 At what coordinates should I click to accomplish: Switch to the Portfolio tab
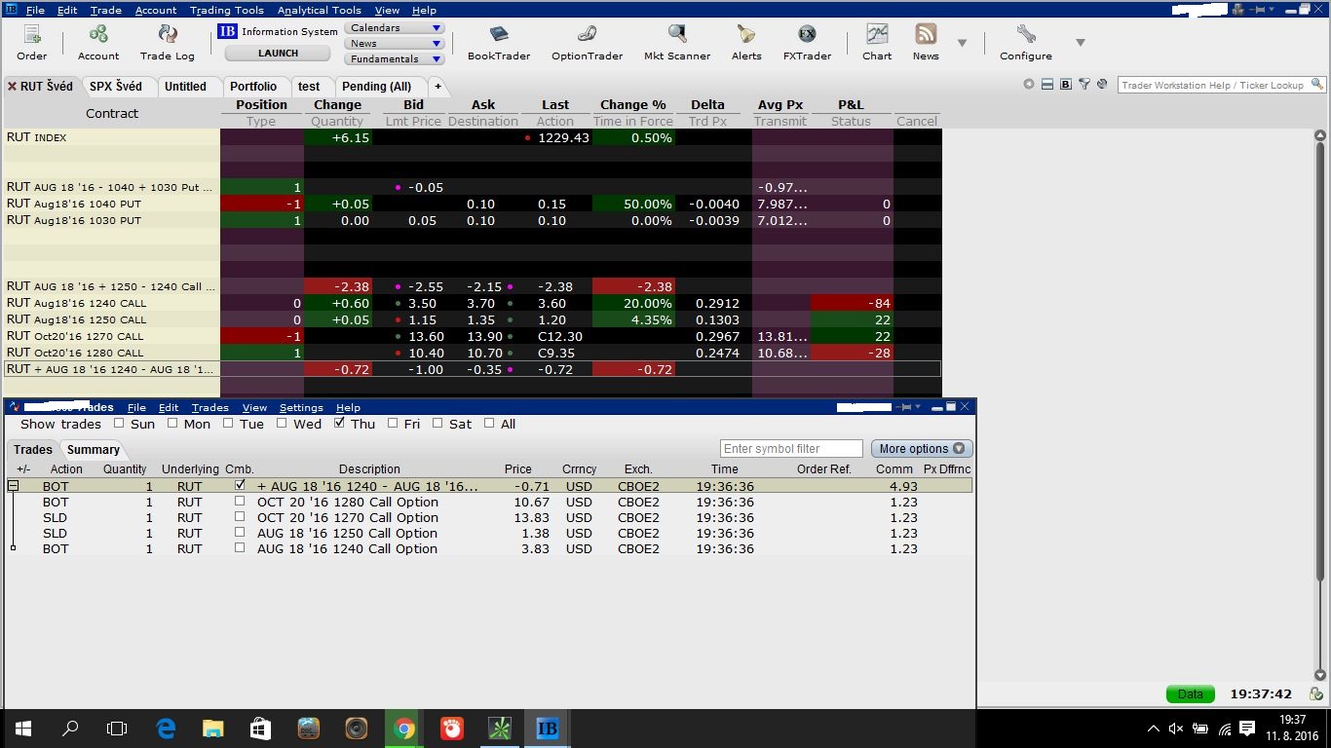[253, 87]
